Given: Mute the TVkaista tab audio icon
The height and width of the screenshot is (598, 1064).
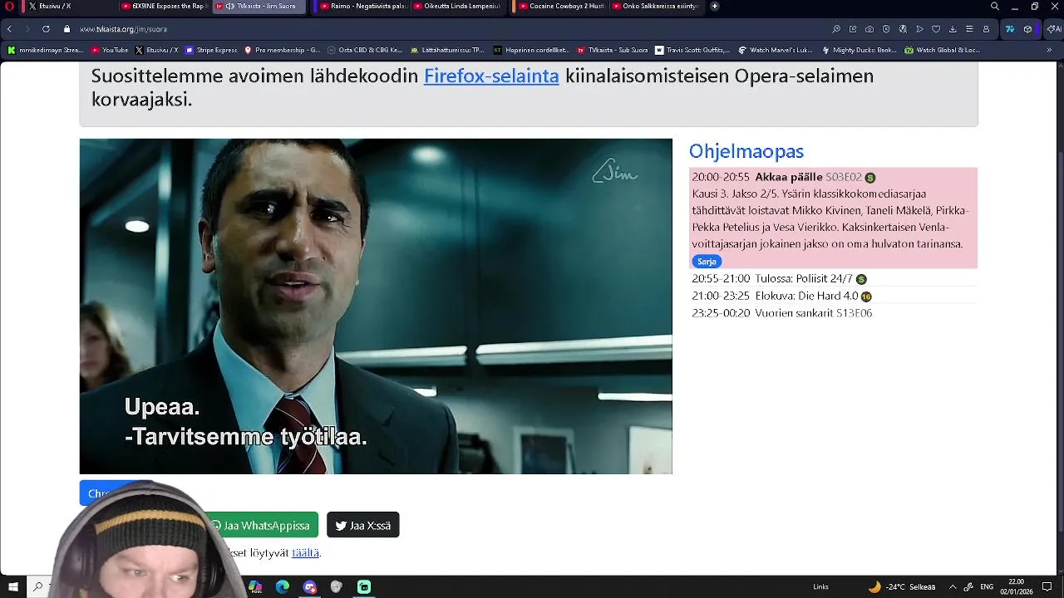Looking at the screenshot, I should [229, 6].
